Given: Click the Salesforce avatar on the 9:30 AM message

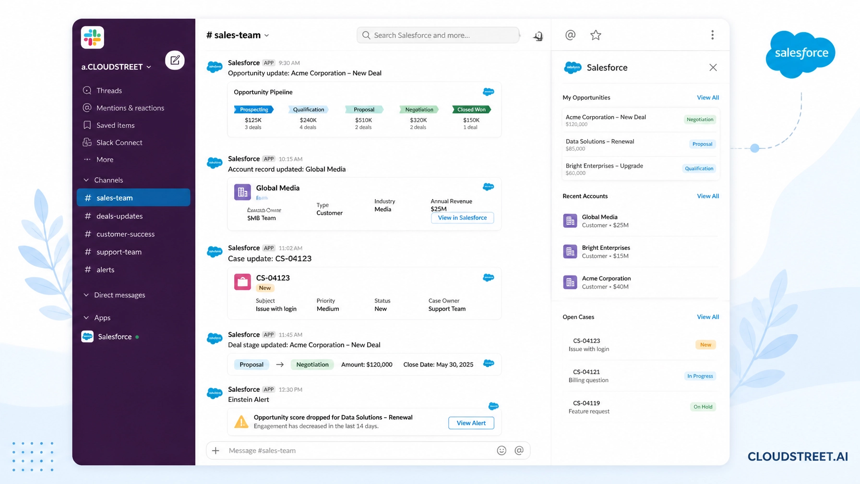Looking at the screenshot, I should tap(215, 67).
